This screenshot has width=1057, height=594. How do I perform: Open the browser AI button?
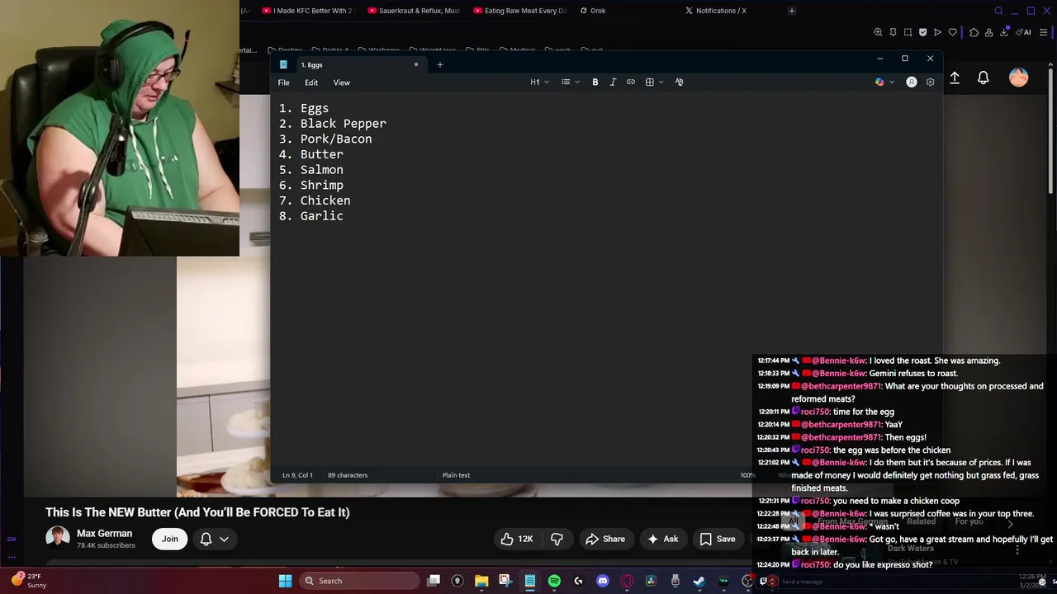click(x=1024, y=32)
